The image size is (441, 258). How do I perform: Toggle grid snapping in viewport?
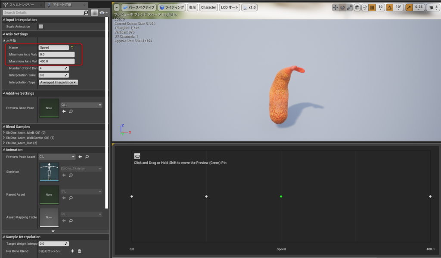coord(372,8)
